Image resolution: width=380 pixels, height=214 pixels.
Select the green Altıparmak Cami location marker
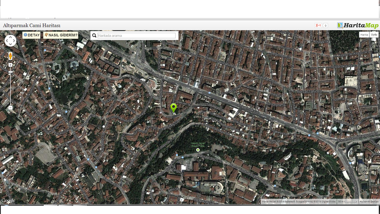pos(173,108)
